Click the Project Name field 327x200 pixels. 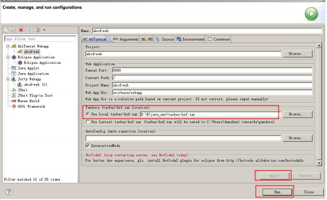tap(212, 85)
